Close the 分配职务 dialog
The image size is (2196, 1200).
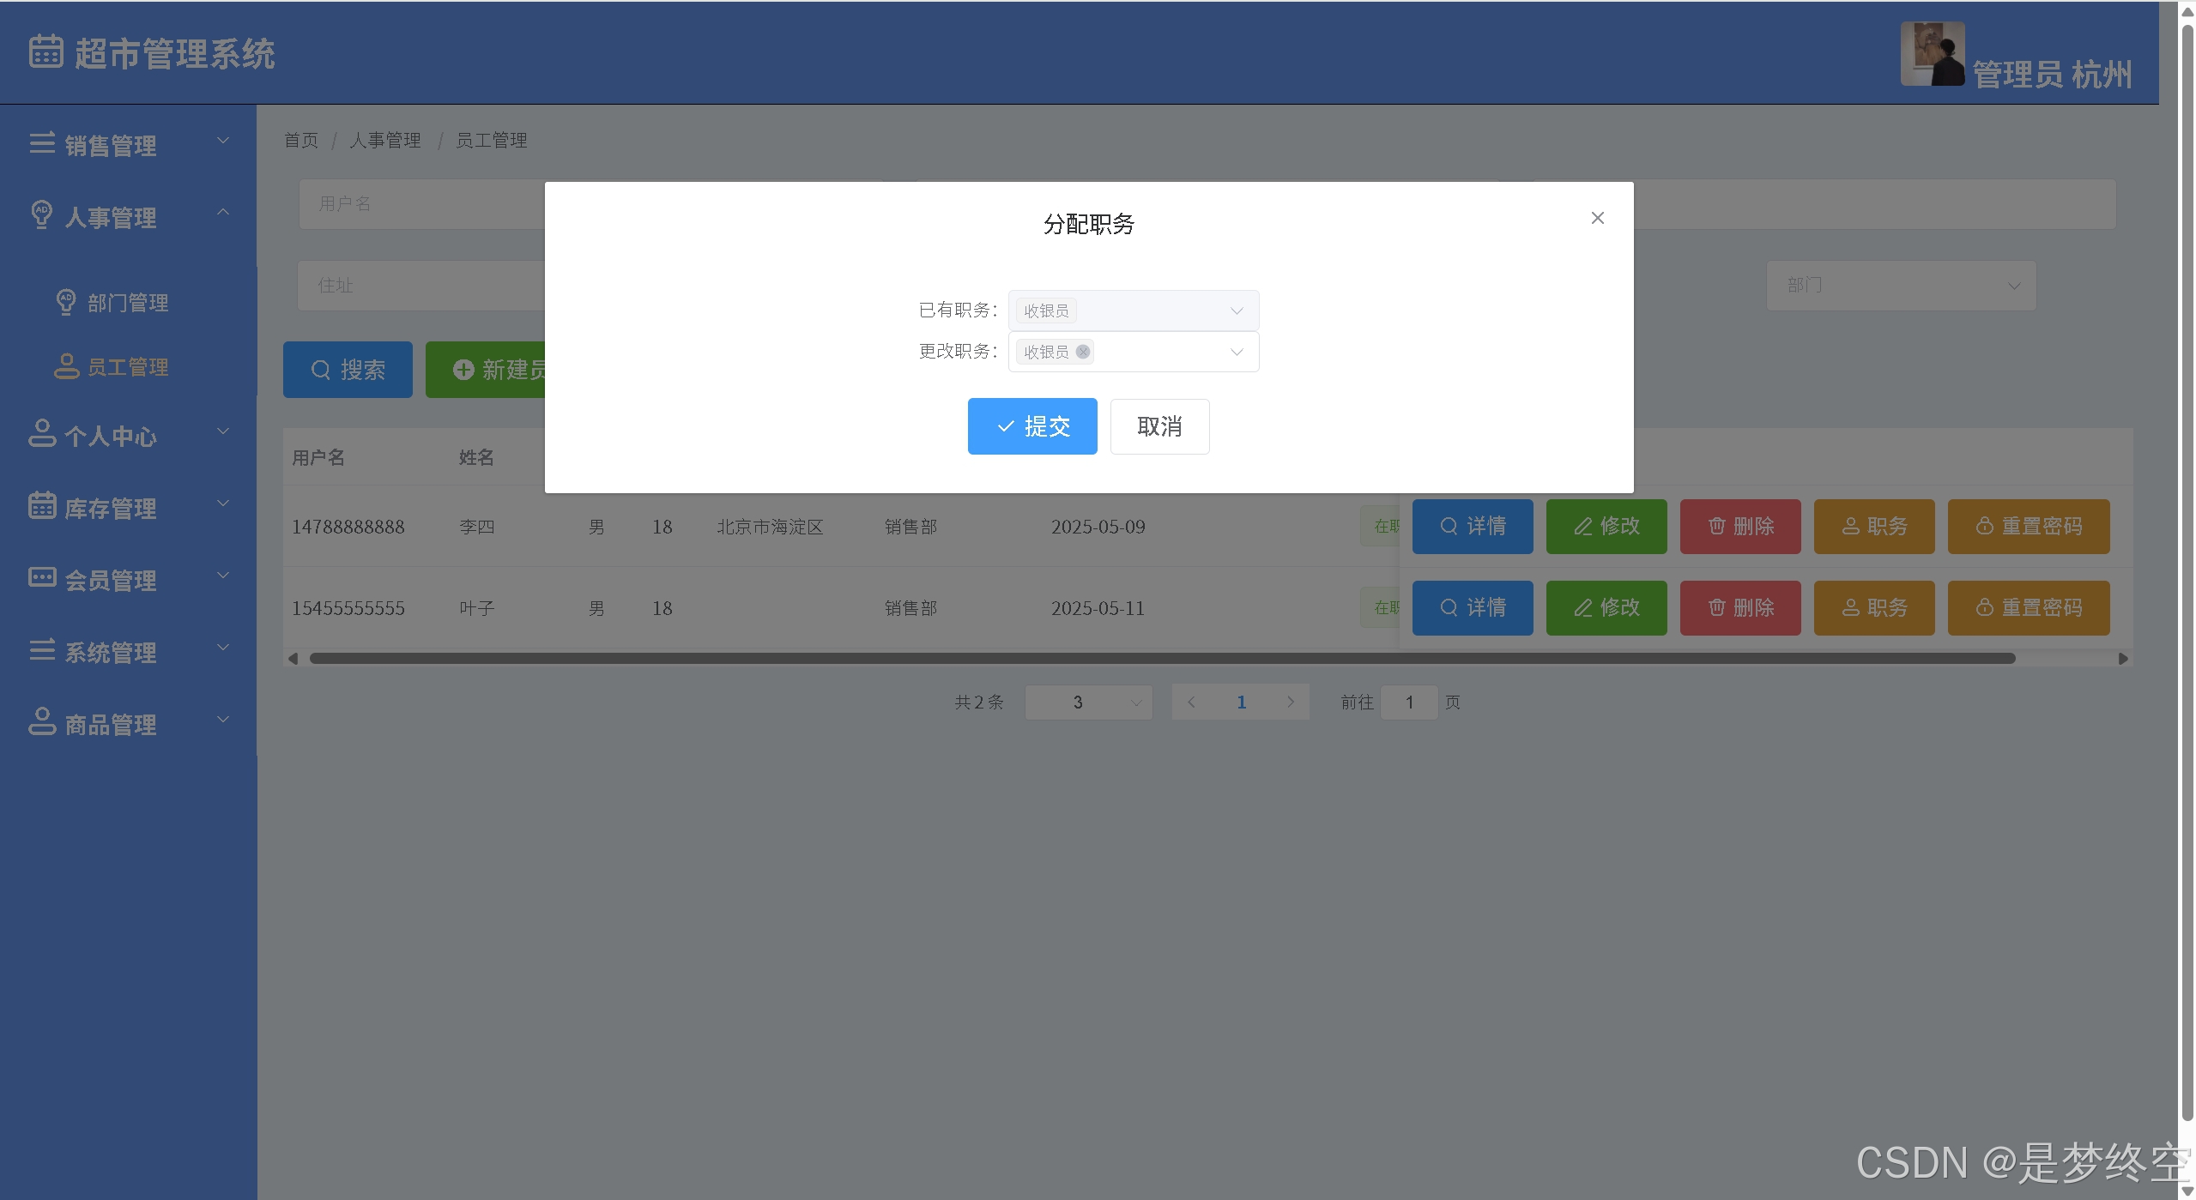(1597, 218)
